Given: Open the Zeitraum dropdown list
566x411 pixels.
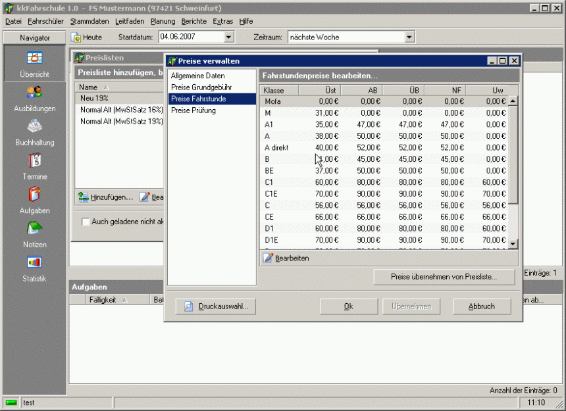Looking at the screenshot, I should pyautogui.click(x=409, y=37).
